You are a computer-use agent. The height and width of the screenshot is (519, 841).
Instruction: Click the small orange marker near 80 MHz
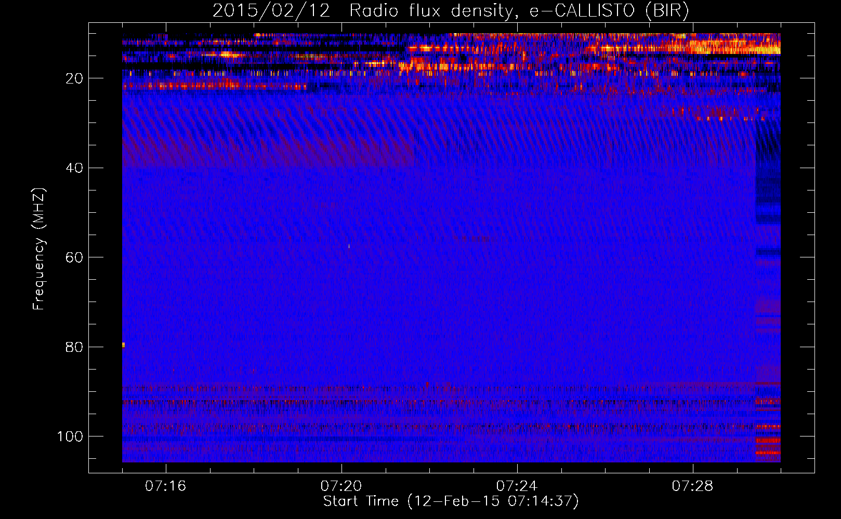(x=123, y=345)
